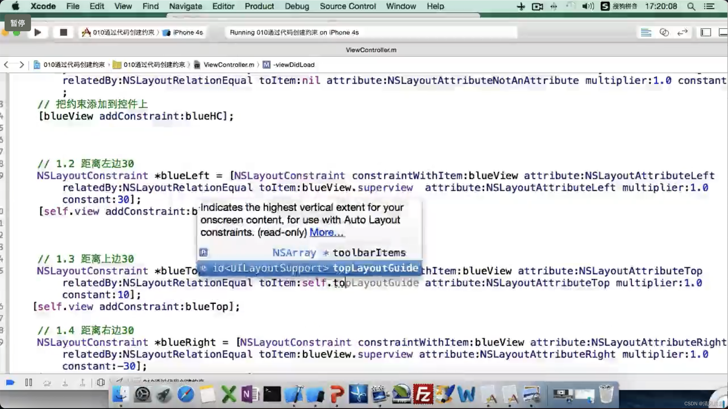Switch to the Standard editor

tap(646, 32)
